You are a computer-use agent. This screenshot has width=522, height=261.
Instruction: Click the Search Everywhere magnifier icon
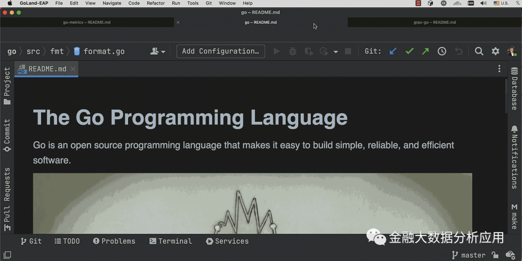(x=479, y=51)
